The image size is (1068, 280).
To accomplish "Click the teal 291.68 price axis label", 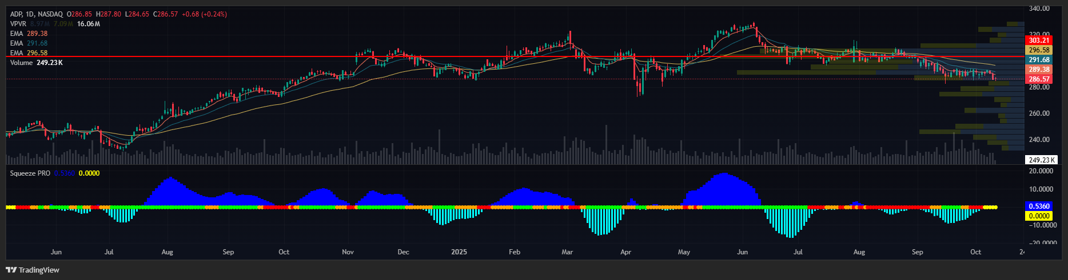I will click(x=1039, y=60).
